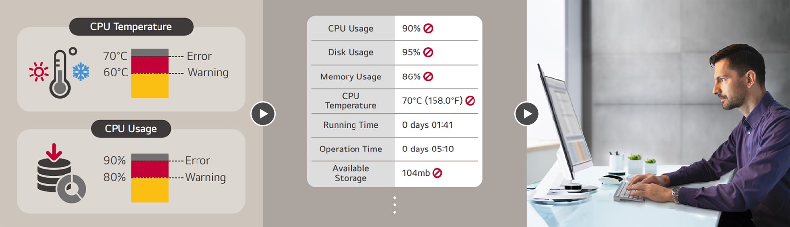Click the yellow bar in the CPU usage gauge
Image resolution: width=790 pixels, height=227 pixels.
[150, 190]
